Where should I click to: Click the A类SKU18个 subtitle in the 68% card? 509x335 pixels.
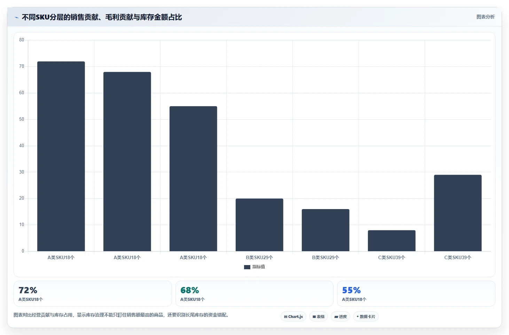click(x=193, y=300)
